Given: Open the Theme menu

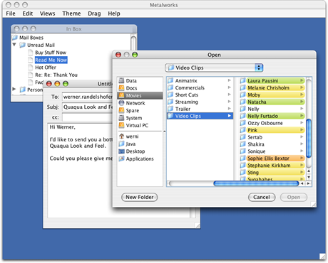Looking at the screenshot, I should pos(71,14).
